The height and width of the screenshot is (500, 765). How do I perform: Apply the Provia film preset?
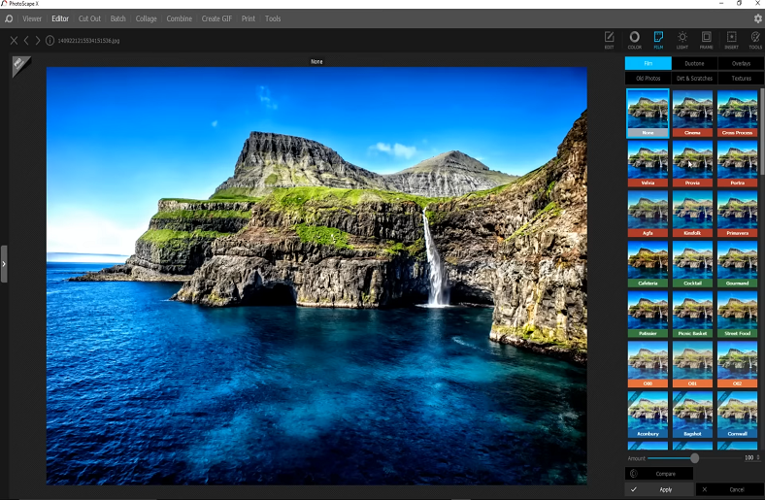click(692, 163)
